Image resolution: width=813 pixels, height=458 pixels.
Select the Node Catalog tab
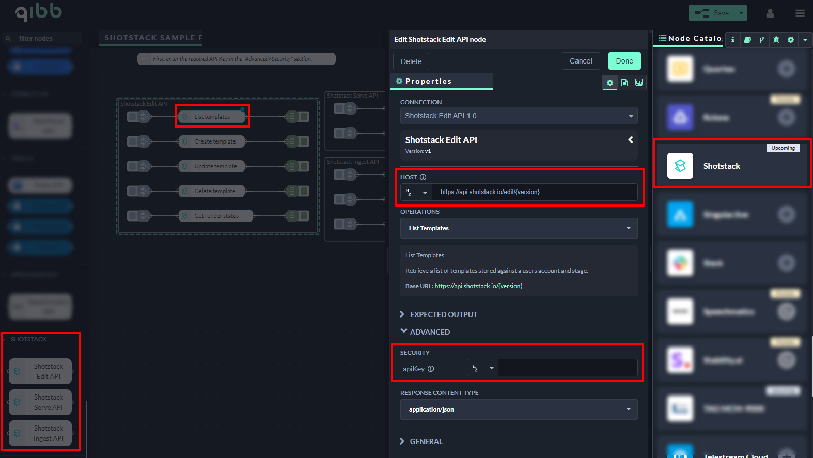[689, 39]
